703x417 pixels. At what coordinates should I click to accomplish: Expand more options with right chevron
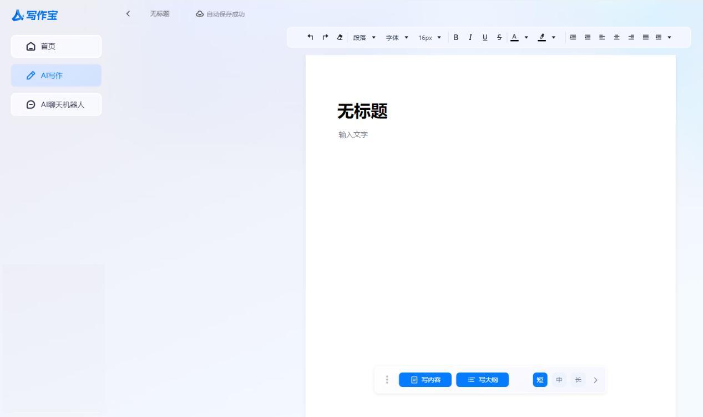point(596,380)
